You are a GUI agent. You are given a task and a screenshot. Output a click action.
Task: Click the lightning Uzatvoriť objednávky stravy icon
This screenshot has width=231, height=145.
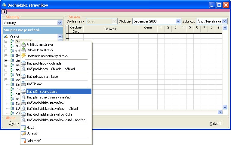click(23, 56)
